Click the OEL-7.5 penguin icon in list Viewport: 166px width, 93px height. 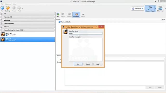click(3, 40)
